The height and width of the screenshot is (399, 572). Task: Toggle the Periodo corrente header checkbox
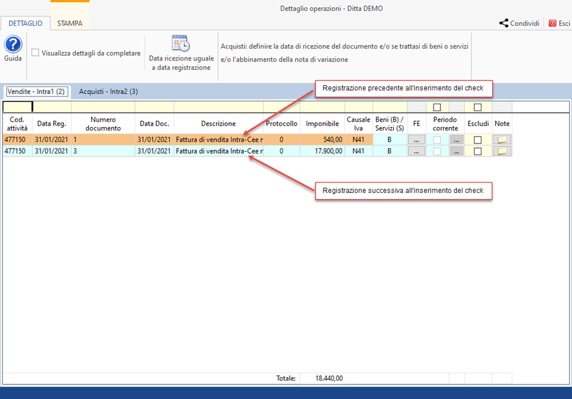pos(437,107)
